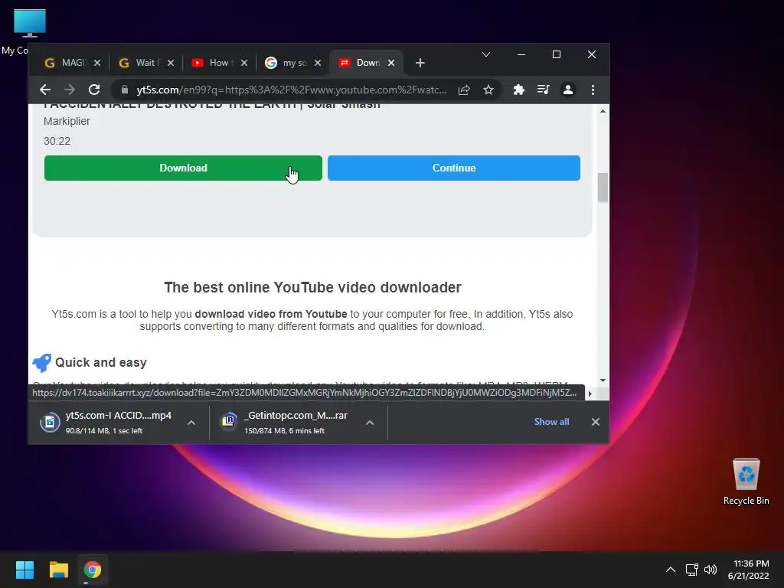Click the mp4 download progress icon
The width and height of the screenshot is (784, 588).
coord(50,422)
